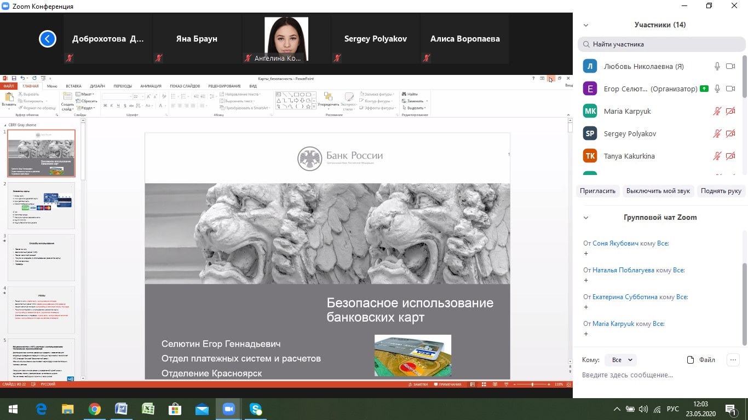Viewport: 748px width, 420px height.
Task: Save the presentation via the quick access icon
Action: click(14, 78)
